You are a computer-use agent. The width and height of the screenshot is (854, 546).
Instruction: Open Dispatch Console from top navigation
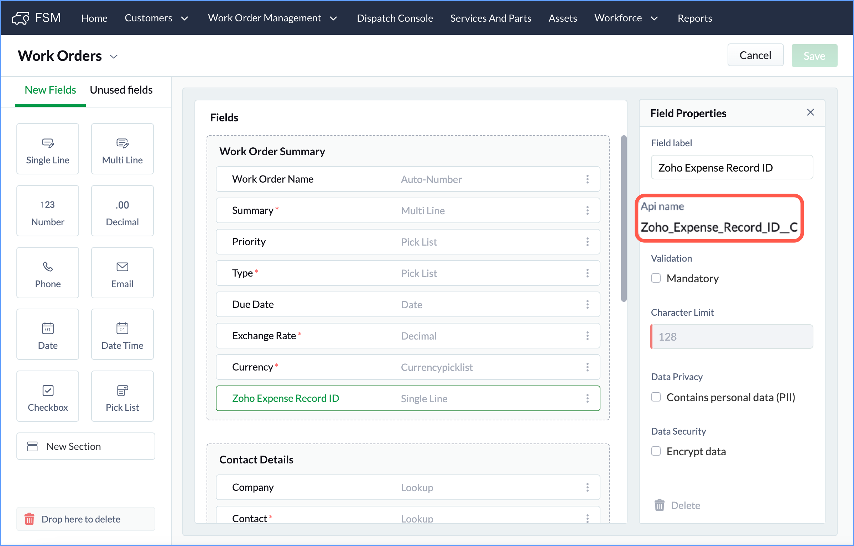[x=395, y=18]
